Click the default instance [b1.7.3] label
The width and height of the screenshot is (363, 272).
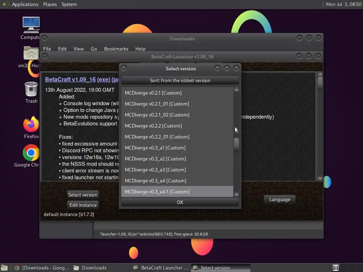[x=69, y=214]
